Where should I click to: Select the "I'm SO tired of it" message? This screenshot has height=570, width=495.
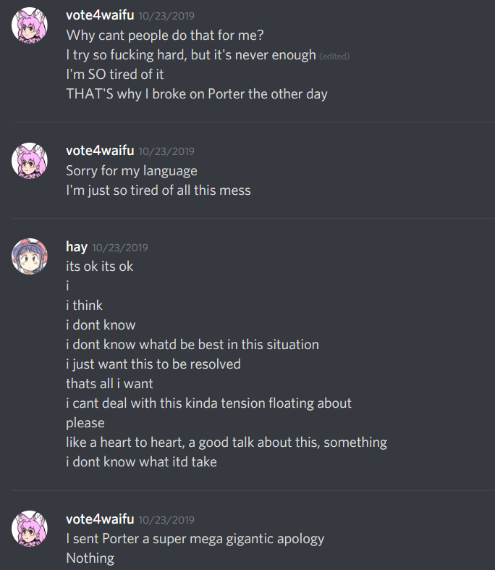coord(115,75)
